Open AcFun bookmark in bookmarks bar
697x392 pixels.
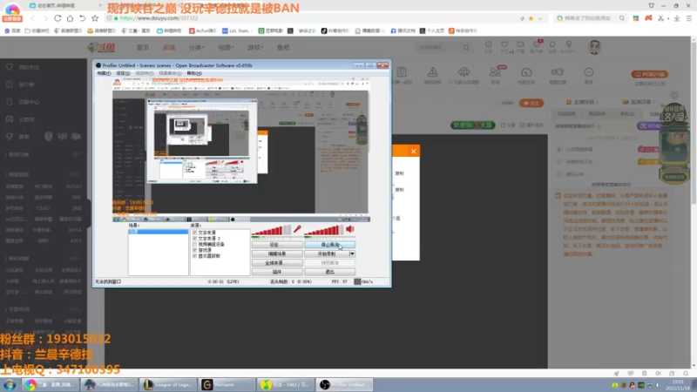point(203,30)
